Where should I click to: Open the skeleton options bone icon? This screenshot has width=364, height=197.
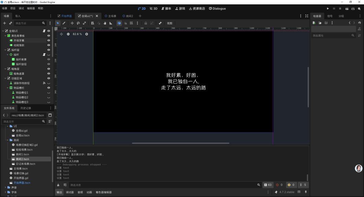tap(160, 23)
